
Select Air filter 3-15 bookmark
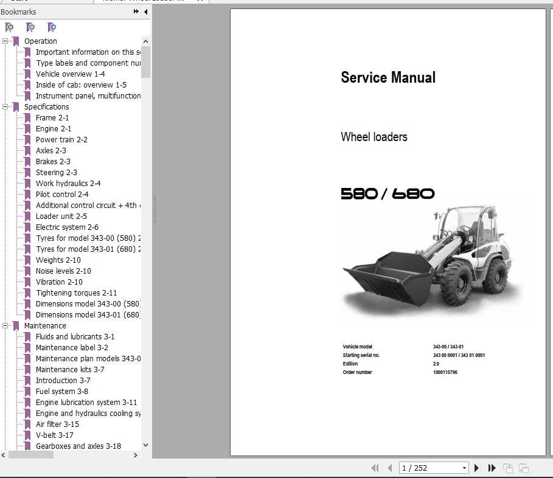57,424
